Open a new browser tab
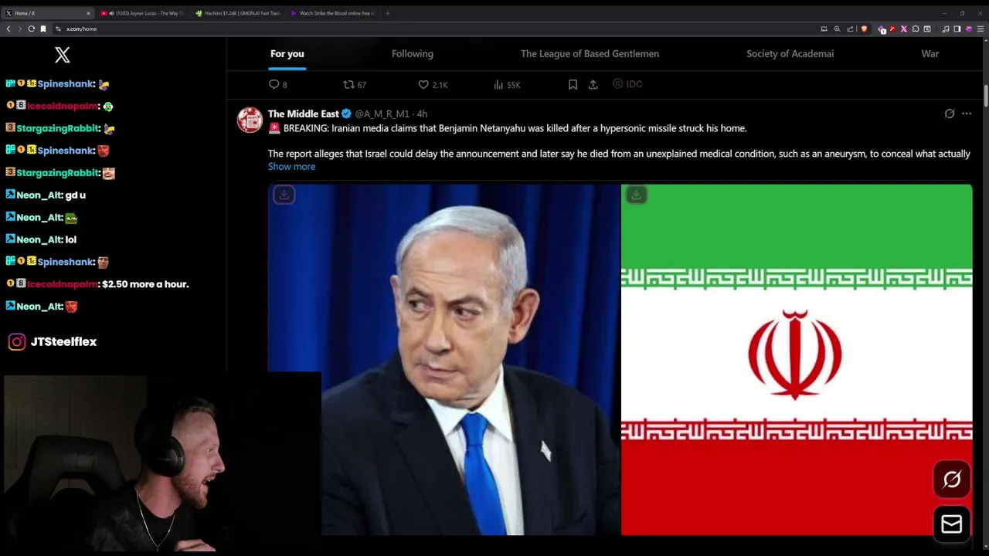The image size is (989, 556). tap(387, 13)
